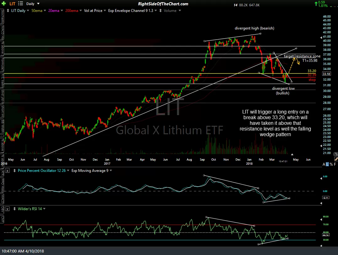The image size is (338, 255).
Task: Click the axis arrow near 41.00 price level
Action: (321, 38)
